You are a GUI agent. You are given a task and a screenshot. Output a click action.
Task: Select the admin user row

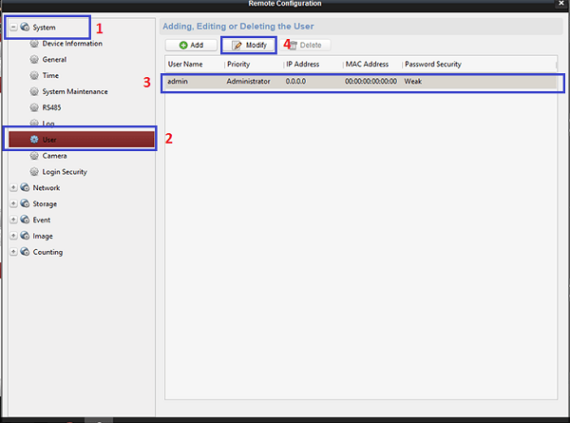(x=361, y=82)
